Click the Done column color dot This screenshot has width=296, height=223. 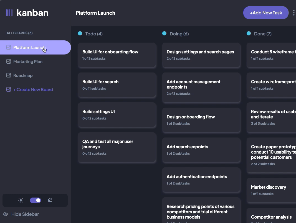point(249,33)
